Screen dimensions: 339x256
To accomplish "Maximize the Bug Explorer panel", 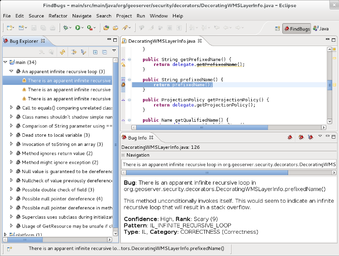I will coord(115,40).
